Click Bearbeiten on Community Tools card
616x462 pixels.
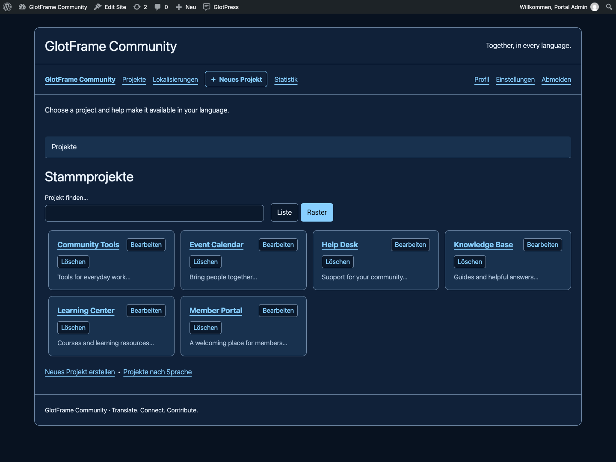pos(146,245)
